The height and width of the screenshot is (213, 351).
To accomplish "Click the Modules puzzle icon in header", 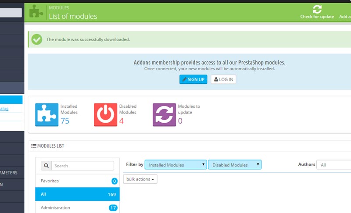I will [x=36, y=11].
